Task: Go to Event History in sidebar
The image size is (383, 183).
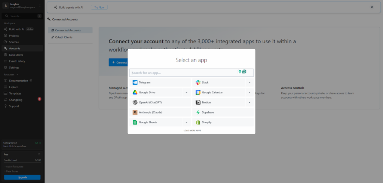Action: click(x=17, y=61)
